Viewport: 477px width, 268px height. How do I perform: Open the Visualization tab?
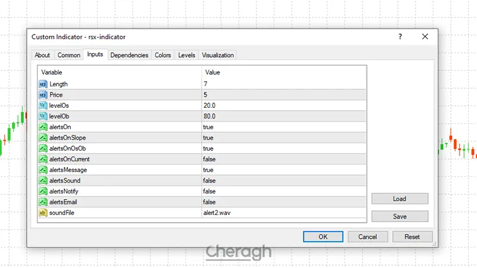[x=218, y=55]
